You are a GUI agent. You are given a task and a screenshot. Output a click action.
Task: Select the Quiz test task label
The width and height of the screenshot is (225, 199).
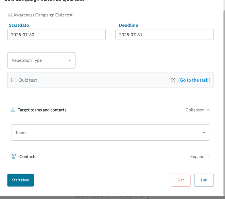pyautogui.click(x=27, y=80)
